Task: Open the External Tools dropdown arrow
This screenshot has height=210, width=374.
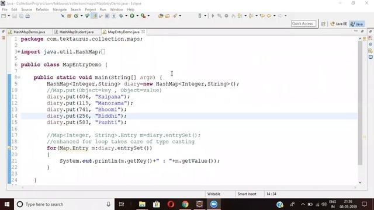Action: (x=148, y=16)
